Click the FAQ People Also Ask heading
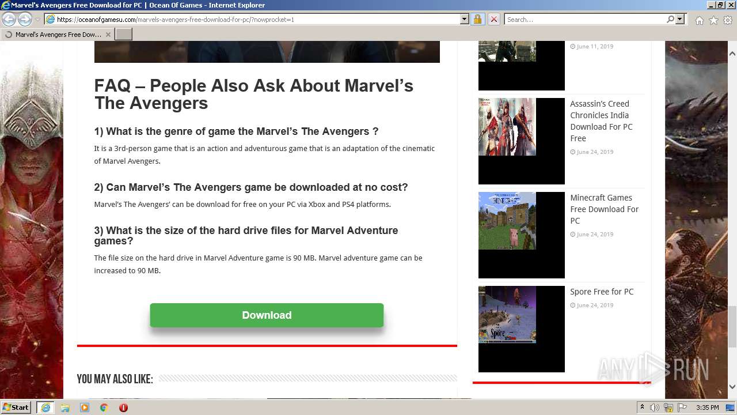This screenshot has height=415, width=737. (x=254, y=95)
